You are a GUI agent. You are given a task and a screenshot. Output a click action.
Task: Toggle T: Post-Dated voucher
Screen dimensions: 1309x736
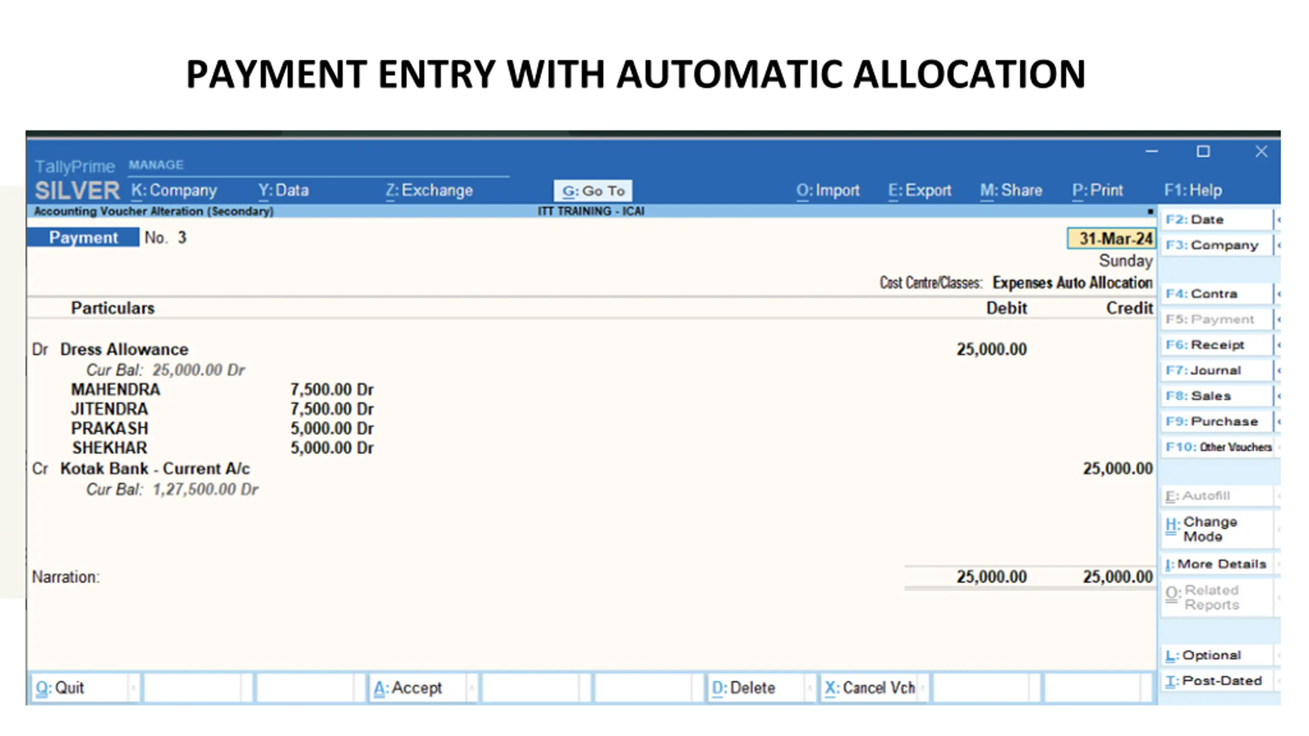(x=1216, y=681)
